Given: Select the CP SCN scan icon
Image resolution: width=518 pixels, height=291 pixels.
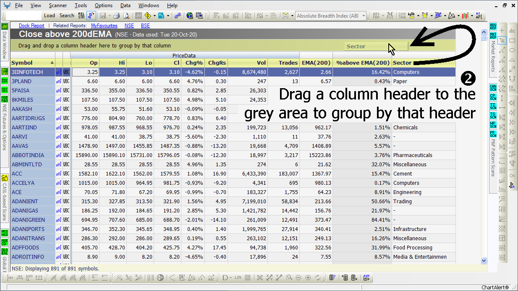Looking at the screenshot, I should [x=493, y=97].
